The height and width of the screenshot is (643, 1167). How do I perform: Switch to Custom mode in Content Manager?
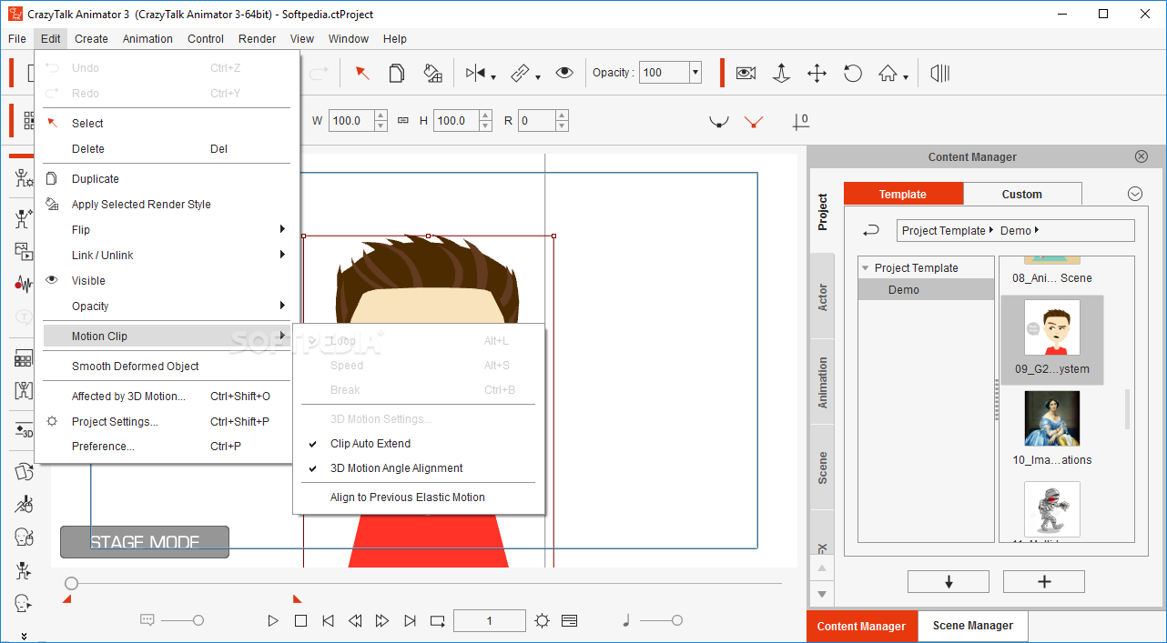click(1022, 194)
